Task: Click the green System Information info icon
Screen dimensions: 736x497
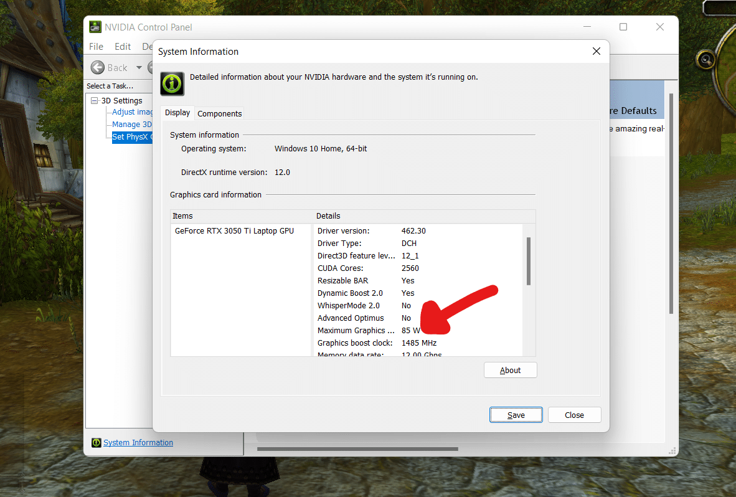Action: coord(172,83)
